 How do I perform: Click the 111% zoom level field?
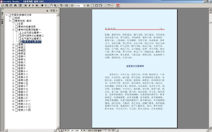click(78, 6)
